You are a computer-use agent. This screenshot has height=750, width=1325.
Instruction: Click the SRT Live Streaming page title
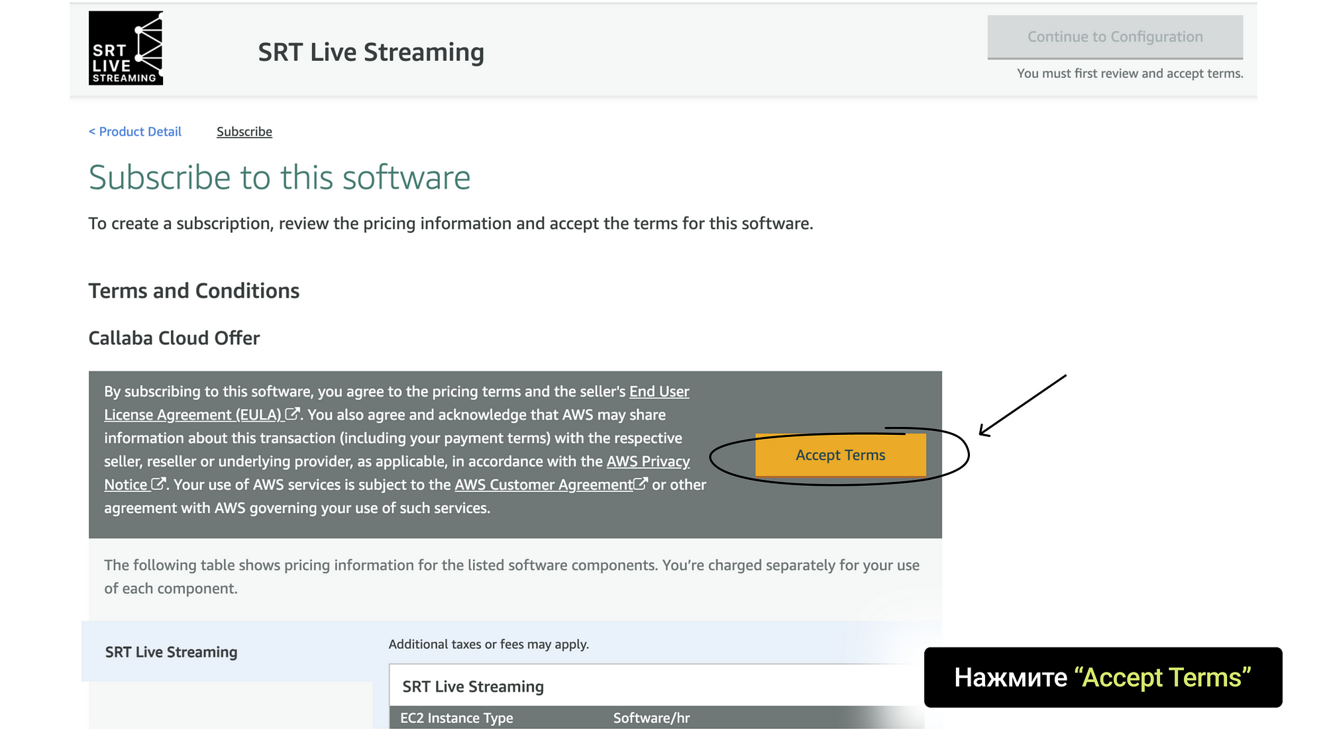pos(371,52)
